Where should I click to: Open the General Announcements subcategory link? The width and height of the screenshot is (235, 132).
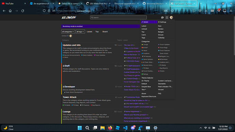(x=72, y=55)
